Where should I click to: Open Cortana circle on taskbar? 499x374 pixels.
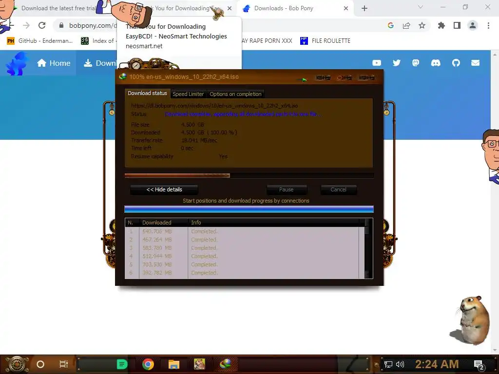point(40,364)
